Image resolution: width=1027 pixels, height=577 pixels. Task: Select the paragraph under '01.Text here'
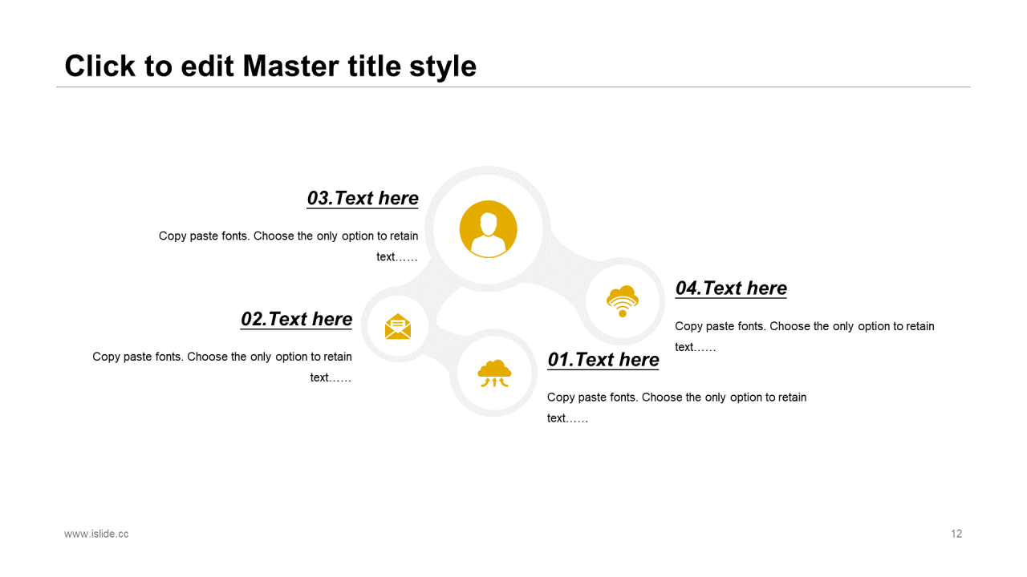[676, 407]
